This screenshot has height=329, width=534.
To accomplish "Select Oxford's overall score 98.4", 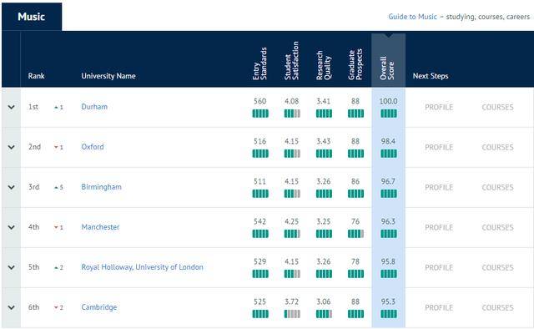I will 388,141.
